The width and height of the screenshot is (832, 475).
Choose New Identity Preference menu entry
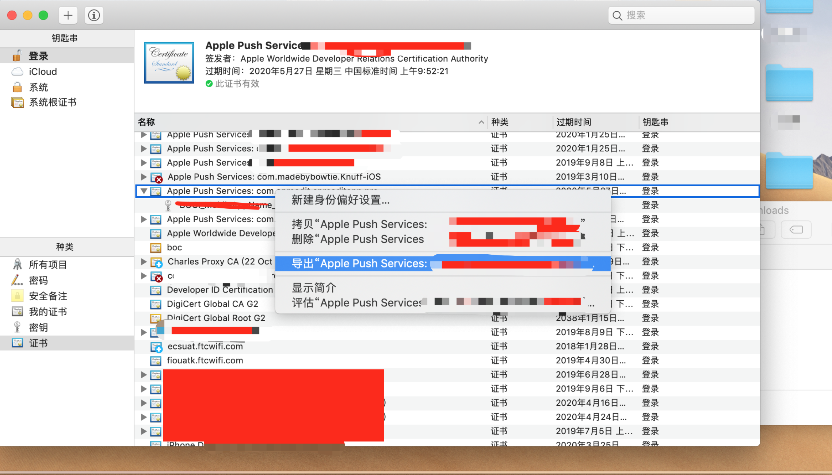pyautogui.click(x=340, y=200)
